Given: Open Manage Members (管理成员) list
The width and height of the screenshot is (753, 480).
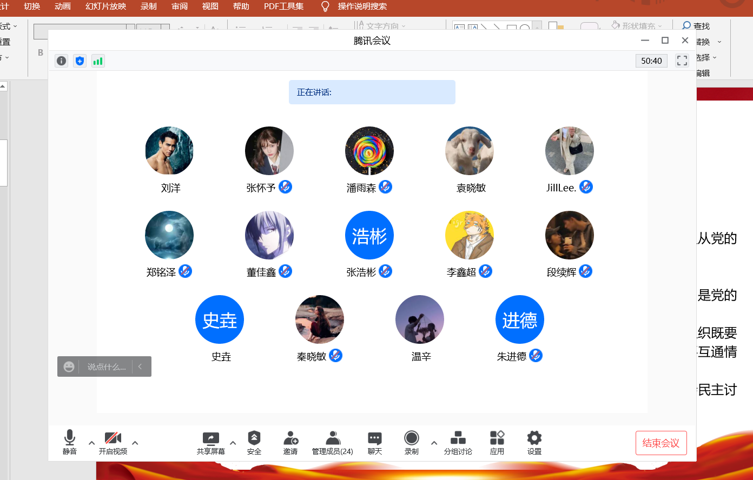Looking at the screenshot, I should (x=332, y=443).
